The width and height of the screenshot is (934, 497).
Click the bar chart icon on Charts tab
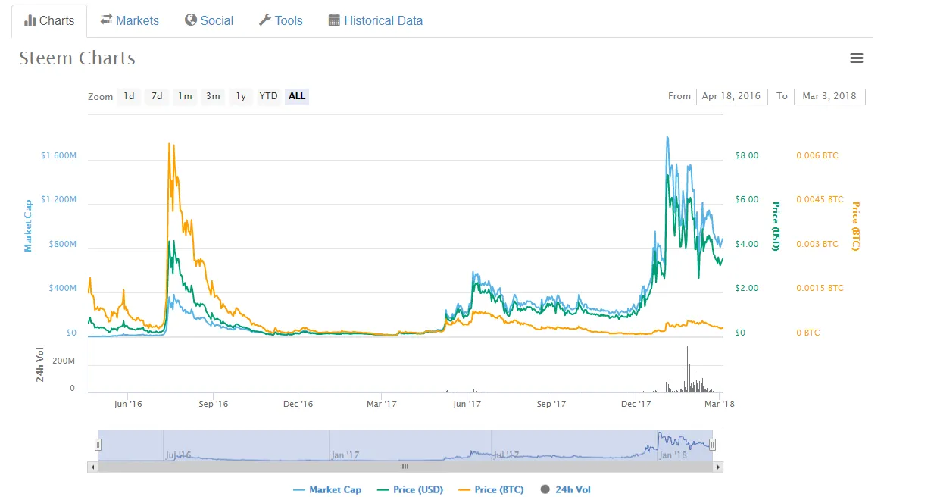pos(30,20)
